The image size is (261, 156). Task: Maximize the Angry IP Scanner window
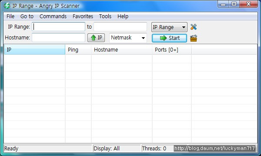point(234,4)
